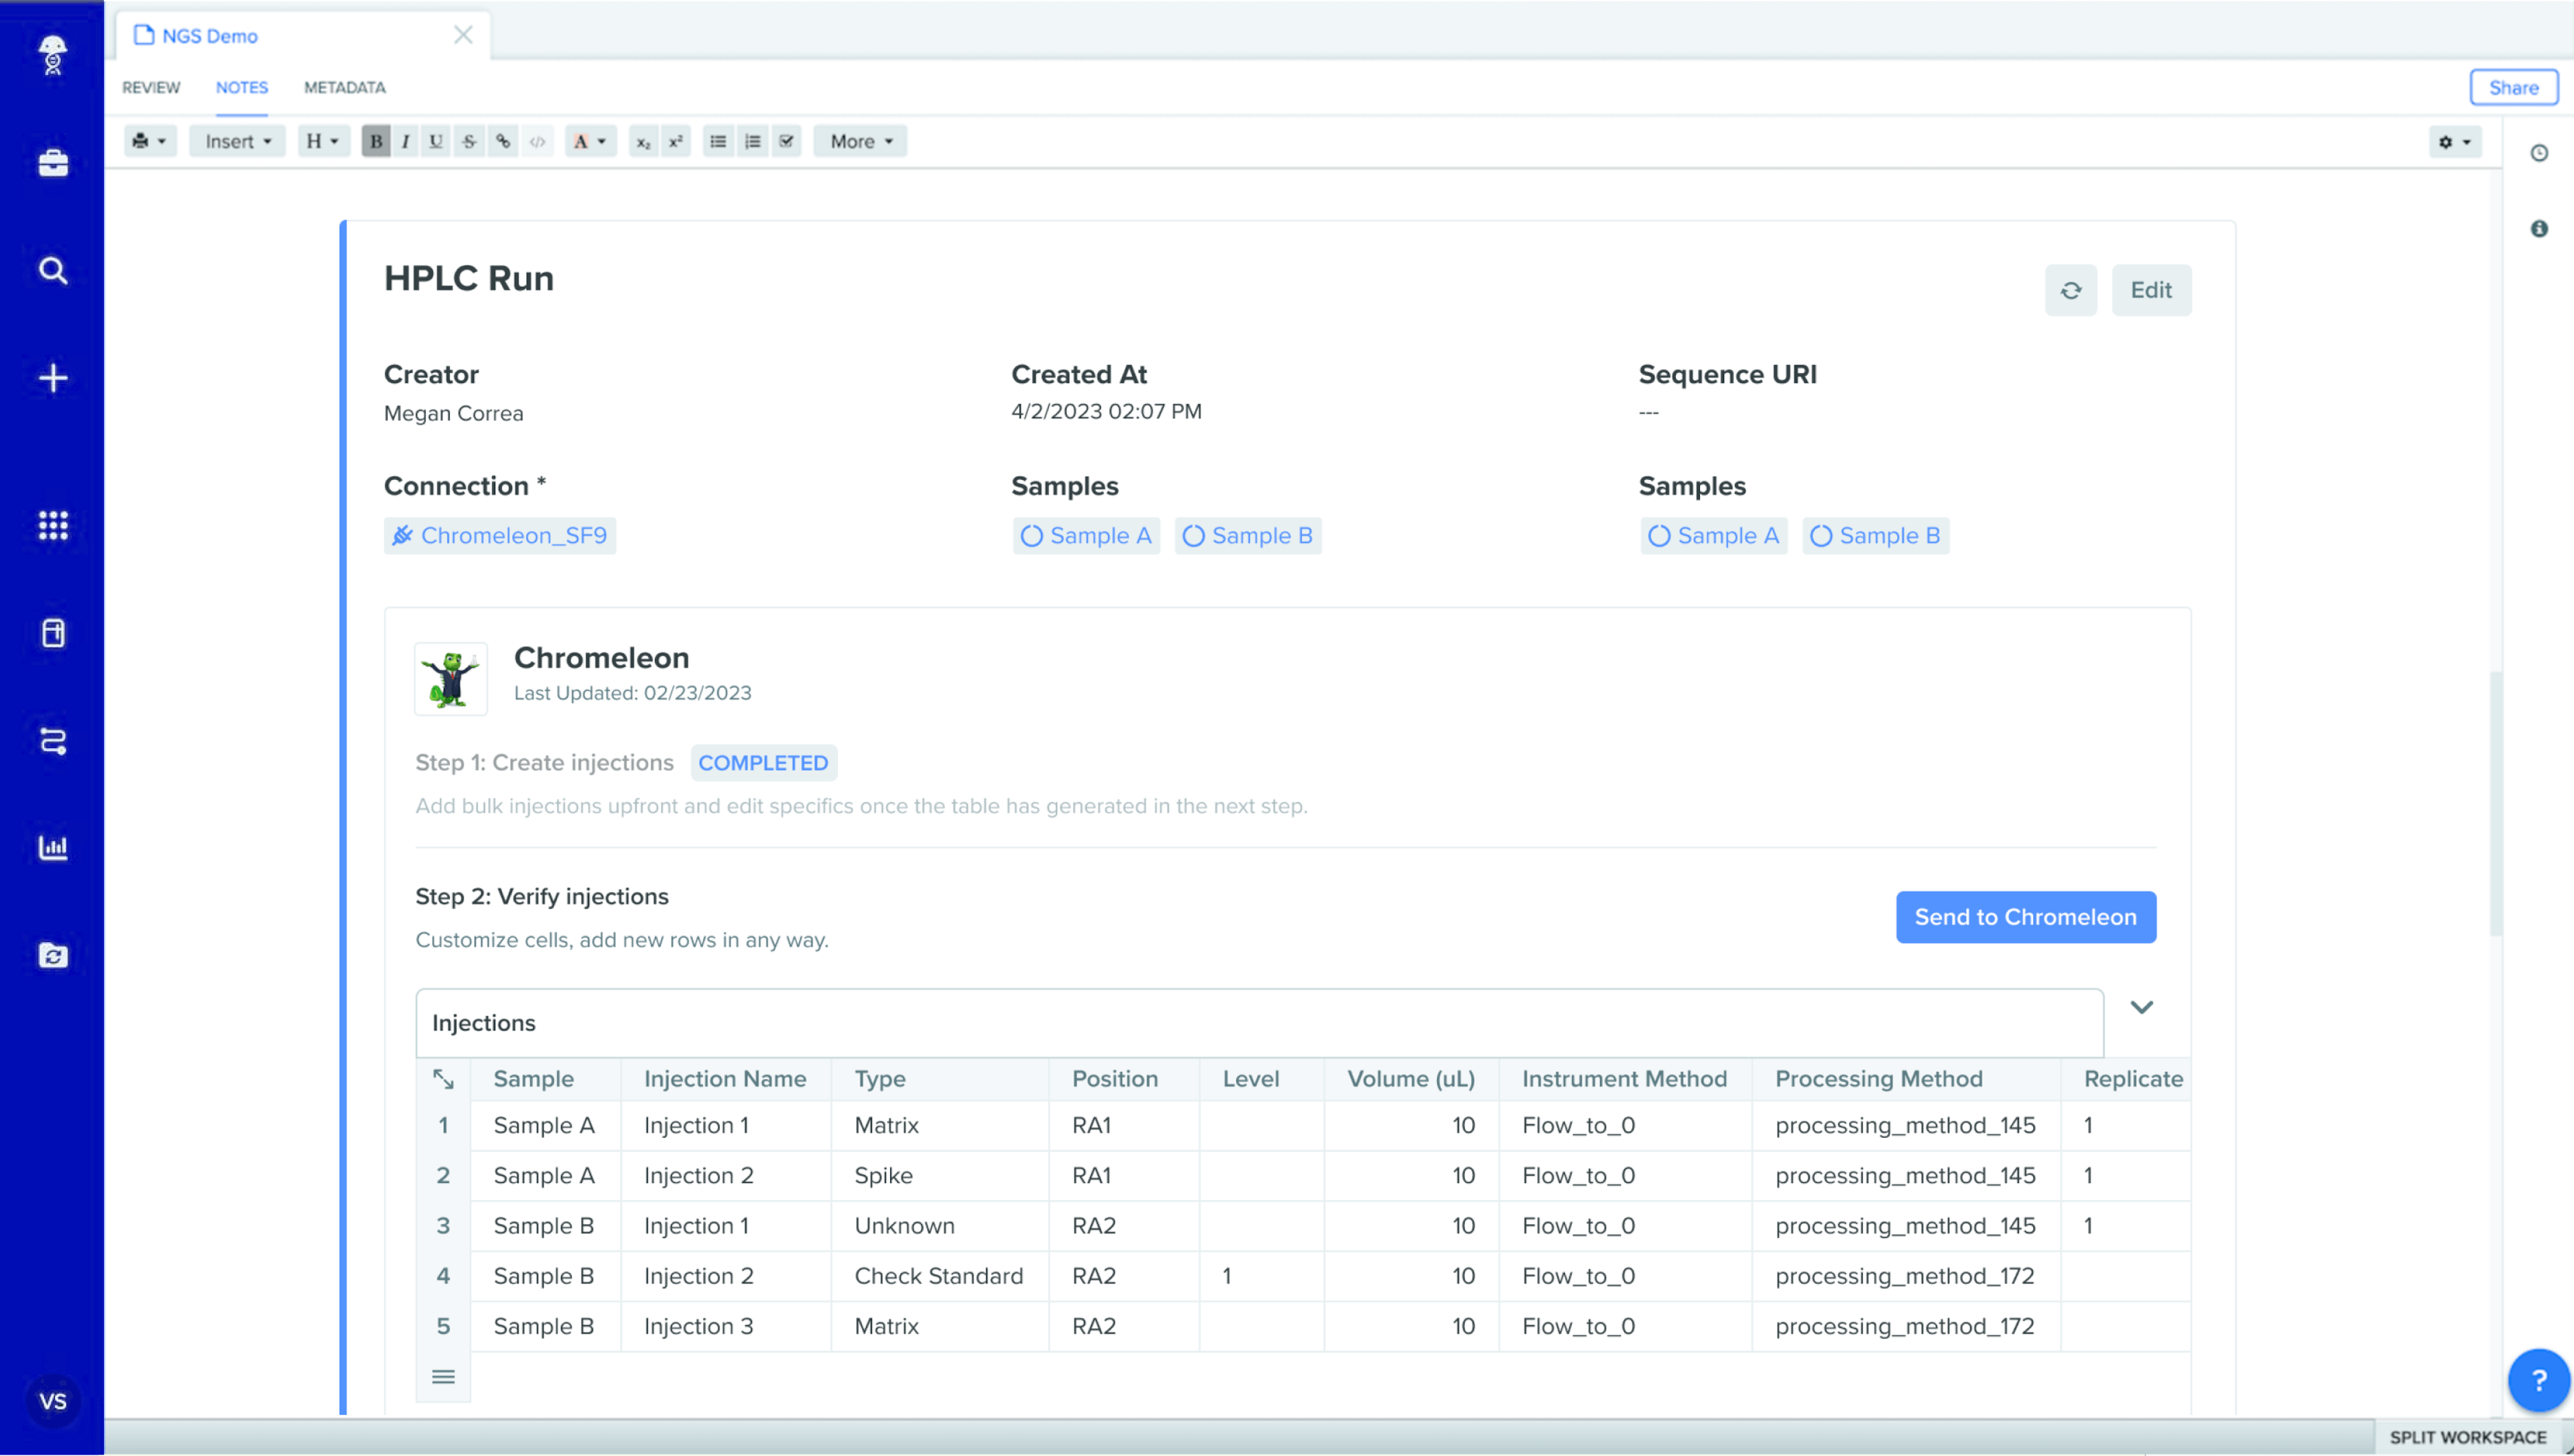Open the search icon in sidebar
The height and width of the screenshot is (1456, 2574).
pyautogui.click(x=53, y=270)
